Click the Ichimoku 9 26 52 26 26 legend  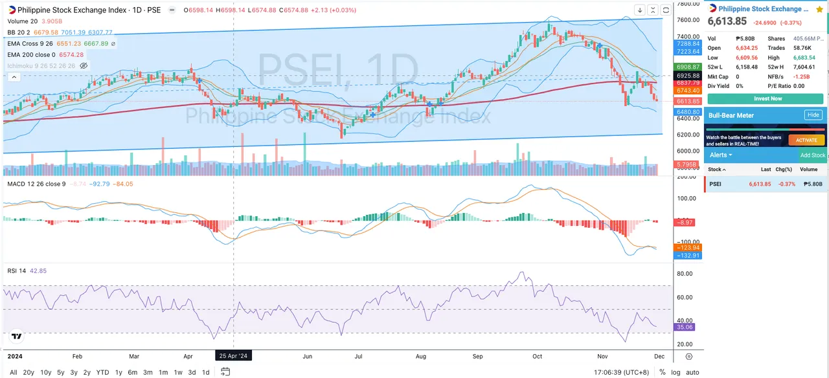coord(42,65)
